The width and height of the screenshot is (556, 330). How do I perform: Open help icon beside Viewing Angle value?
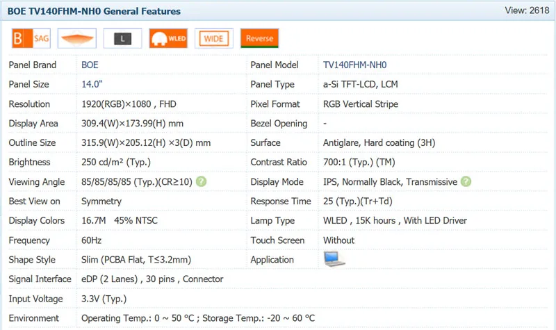201,181
